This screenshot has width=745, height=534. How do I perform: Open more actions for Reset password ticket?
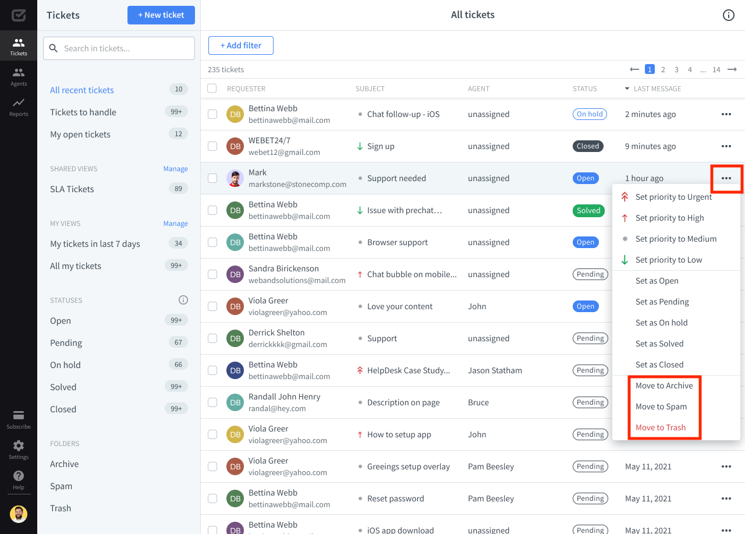click(x=726, y=498)
